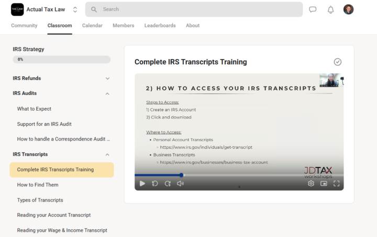The image size is (377, 237).
Task: Click the IRS Strategy course title
Action: [x=28, y=49]
